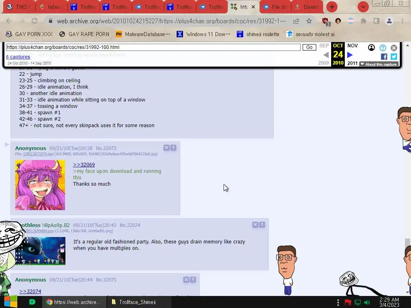Image resolution: width=411 pixels, height=308 pixels.
Task: Open the green chat app taskbar icon
Action: tap(32, 302)
